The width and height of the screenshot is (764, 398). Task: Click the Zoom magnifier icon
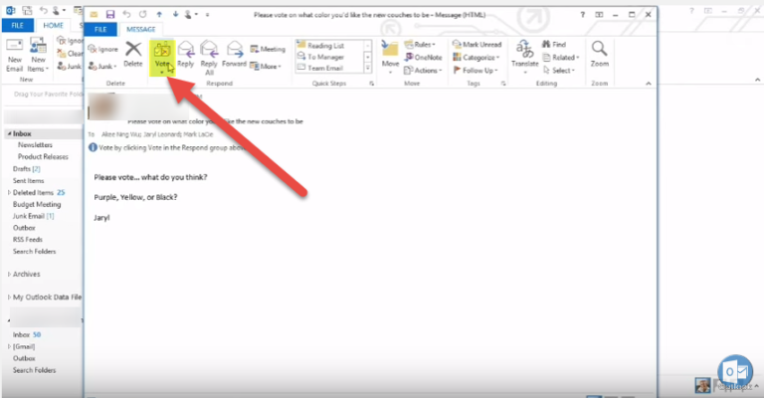coord(599,54)
